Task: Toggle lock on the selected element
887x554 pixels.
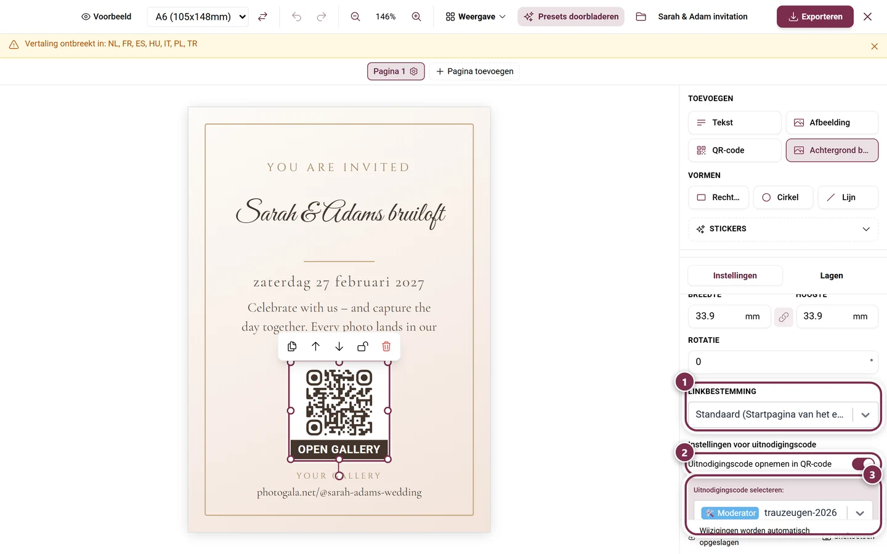Action: point(363,347)
